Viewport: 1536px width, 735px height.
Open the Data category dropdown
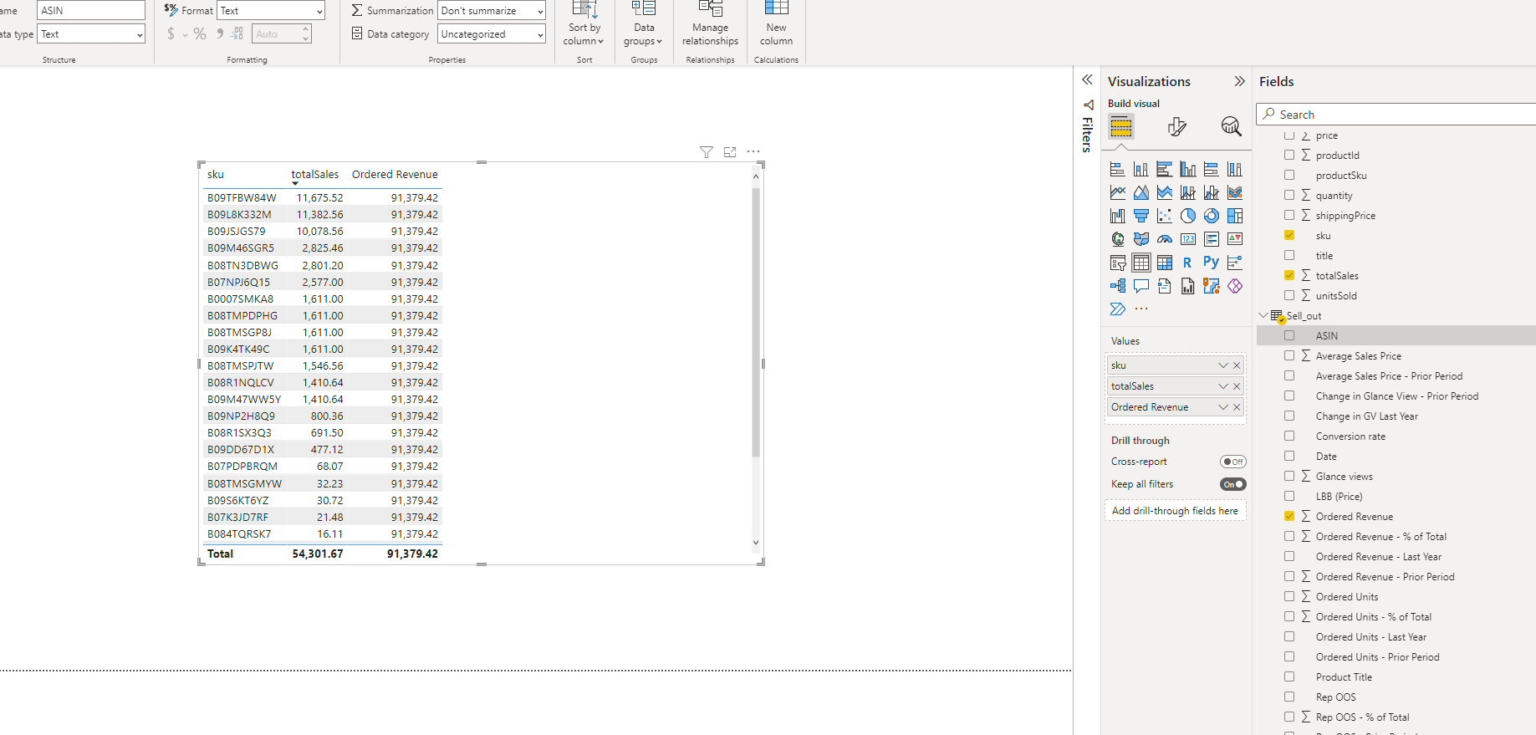point(492,34)
